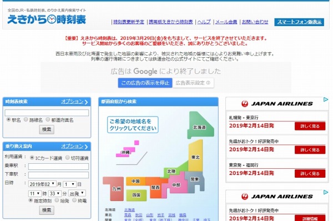Click 検索 button under 乗り換え案内

47,210
